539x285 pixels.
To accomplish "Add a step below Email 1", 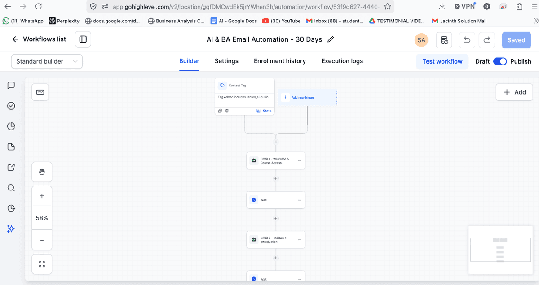I will (x=276, y=179).
